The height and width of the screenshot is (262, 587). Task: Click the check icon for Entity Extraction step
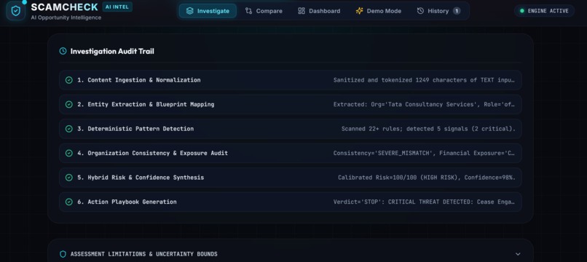(x=69, y=104)
